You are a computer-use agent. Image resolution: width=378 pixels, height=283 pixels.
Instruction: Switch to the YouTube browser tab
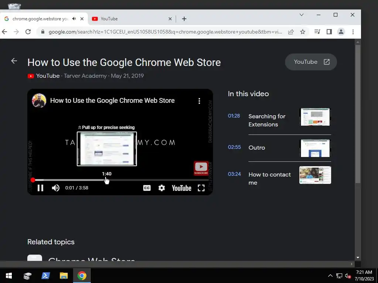(131, 18)
